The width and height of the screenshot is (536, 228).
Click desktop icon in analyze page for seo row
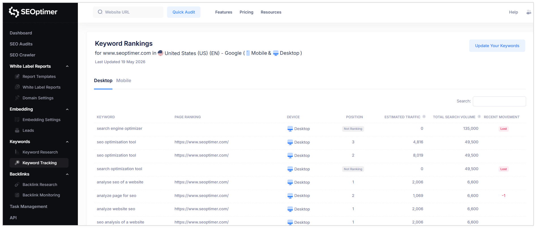(x=290, y=196)
